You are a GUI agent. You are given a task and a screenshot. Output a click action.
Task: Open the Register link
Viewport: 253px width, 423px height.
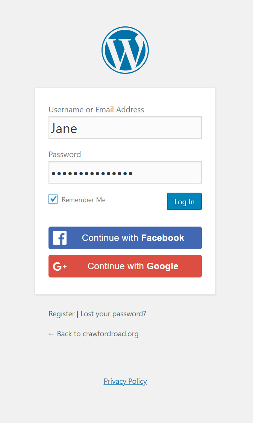point(62,314)
